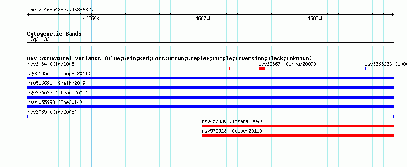Viewport: 407px width, 167px height.
Task: Click the 17q21.33 cytogenetic band bar
Action: (210, 44)
